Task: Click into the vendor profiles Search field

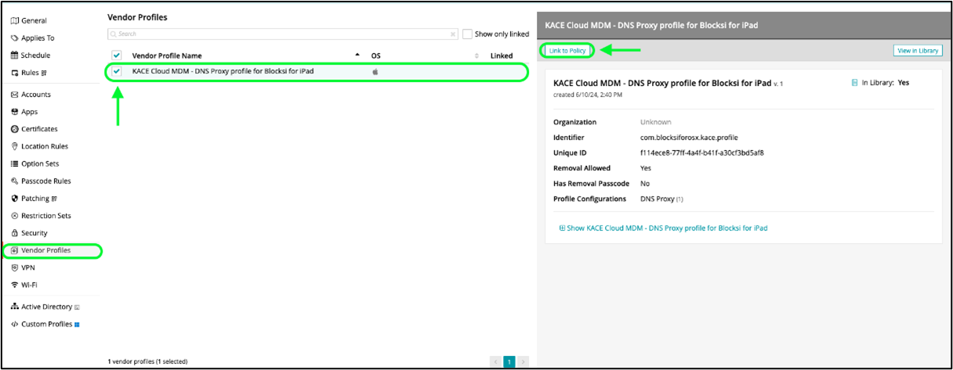Action: (283, 34)
